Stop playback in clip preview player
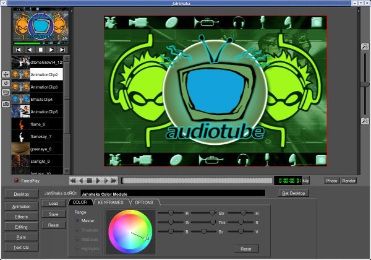The height and width of the screenshot is (260, 371). [41, 50]
